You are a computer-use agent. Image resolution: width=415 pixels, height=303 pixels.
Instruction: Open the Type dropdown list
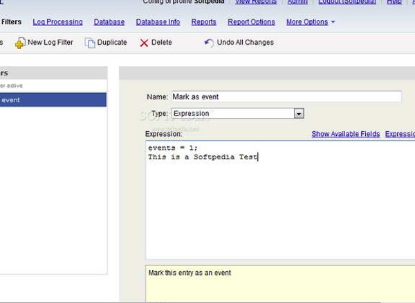click(299, 114)
